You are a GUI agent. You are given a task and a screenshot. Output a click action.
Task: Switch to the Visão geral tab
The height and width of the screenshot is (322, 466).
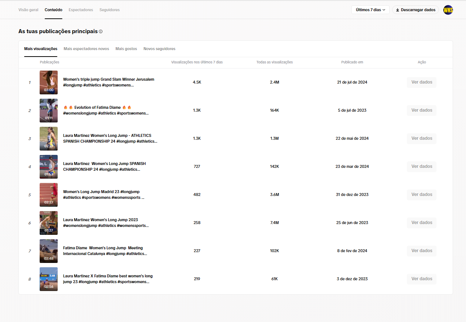pyautogui.click(x=28, y=10)
